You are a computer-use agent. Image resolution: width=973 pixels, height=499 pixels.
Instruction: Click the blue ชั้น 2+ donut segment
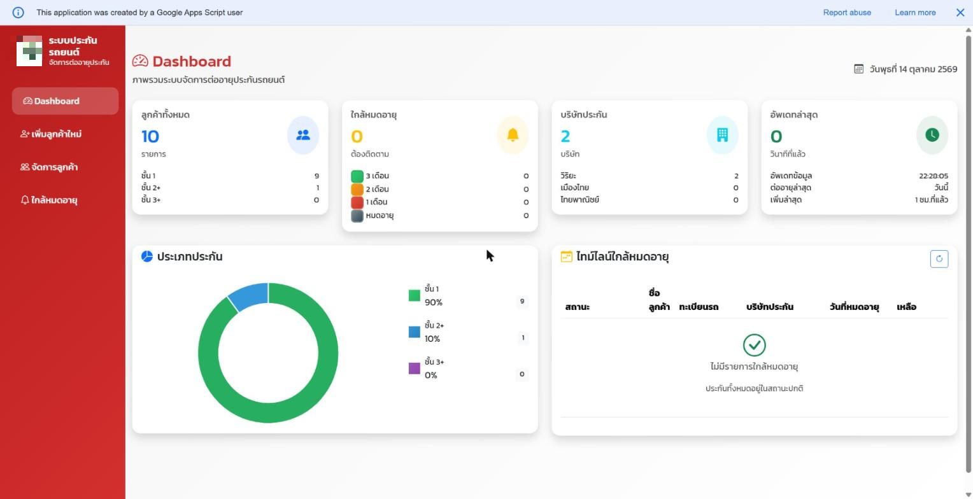click(250, 295)
